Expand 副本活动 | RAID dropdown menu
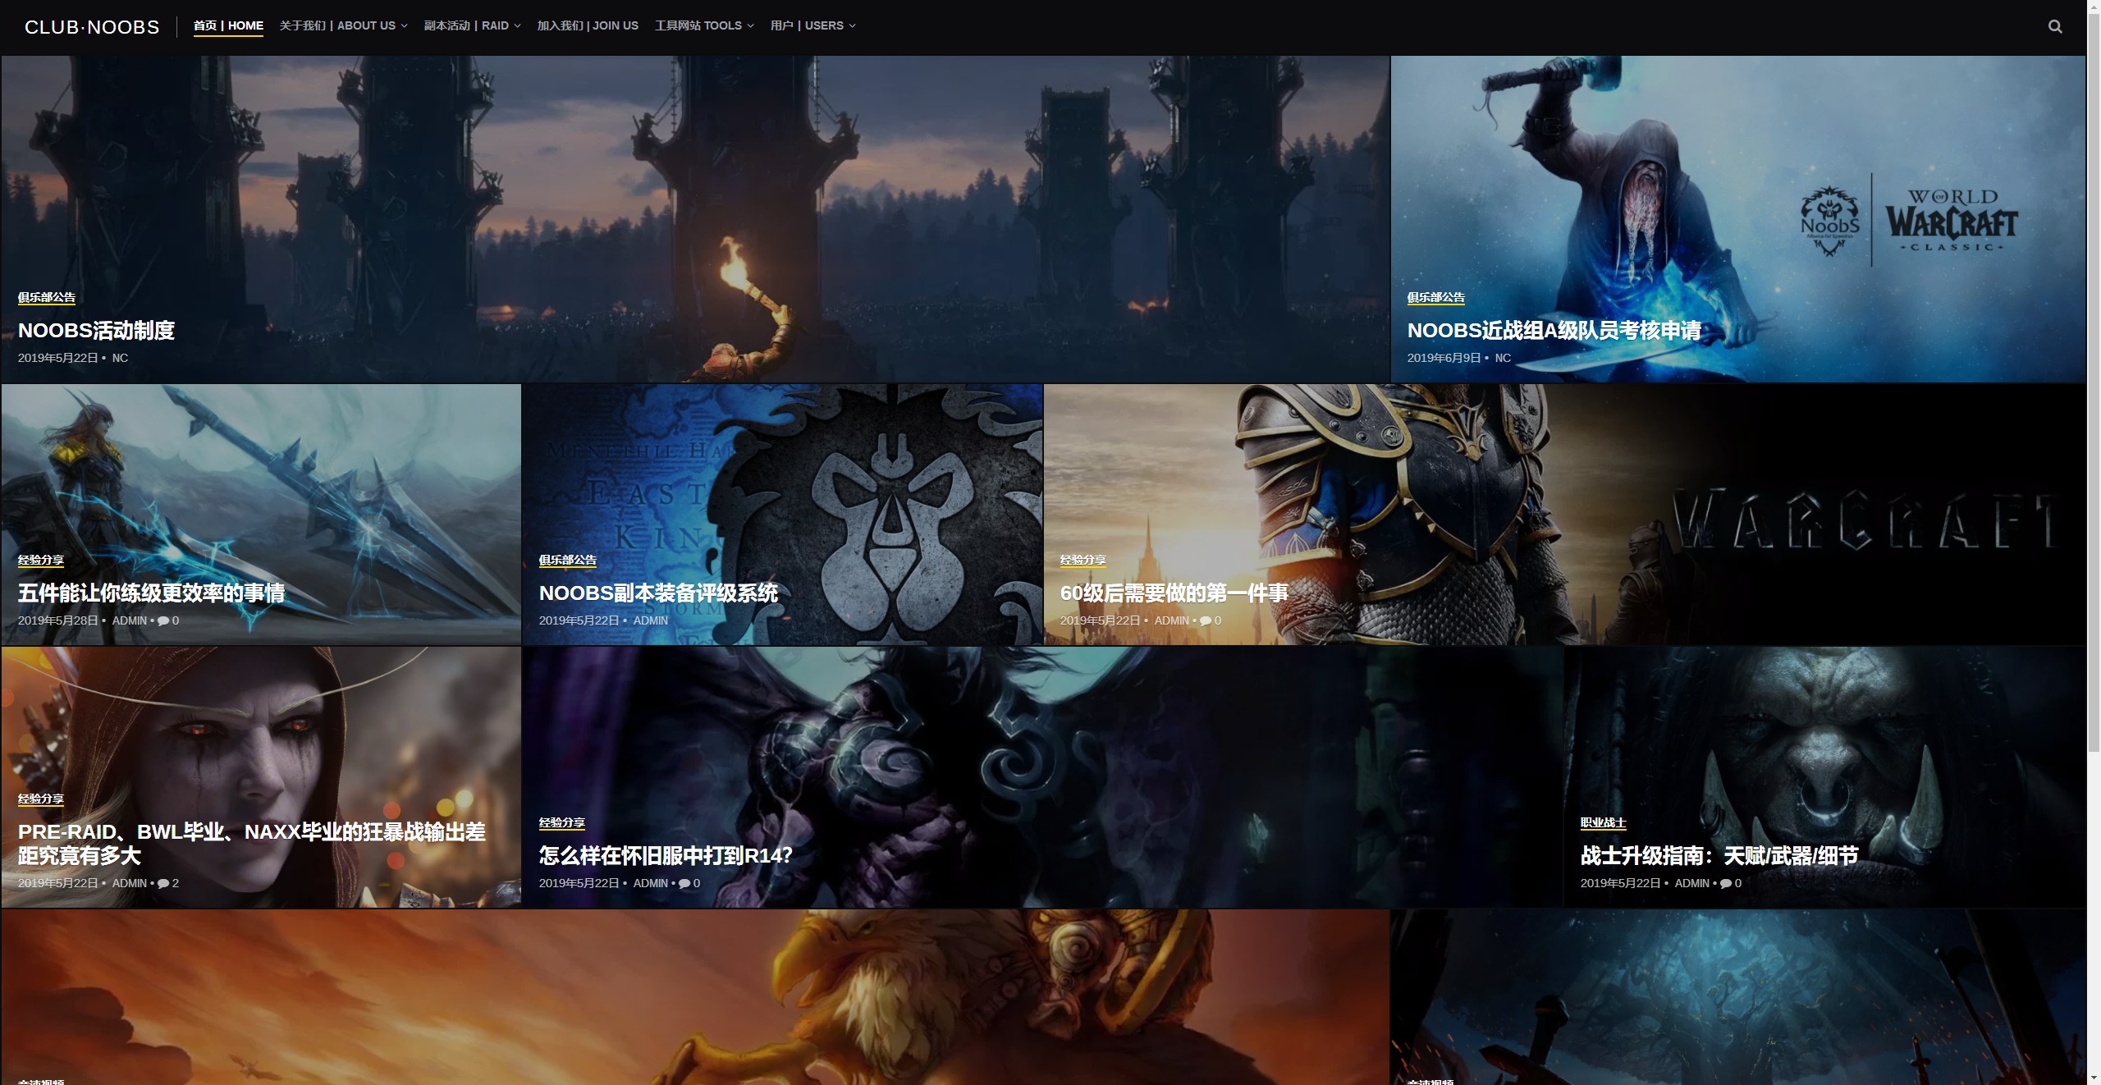Screen dimensions: 2101x1085 [472, 26]
